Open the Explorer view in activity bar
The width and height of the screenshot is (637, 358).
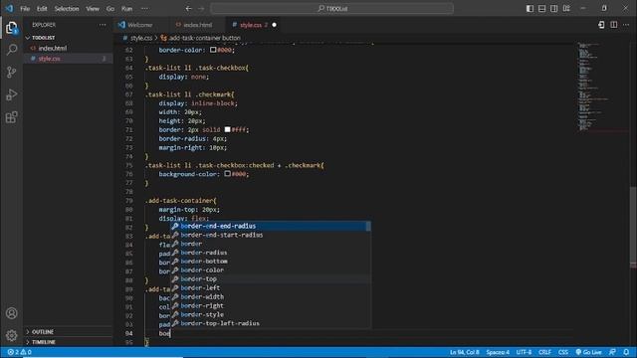11,28
